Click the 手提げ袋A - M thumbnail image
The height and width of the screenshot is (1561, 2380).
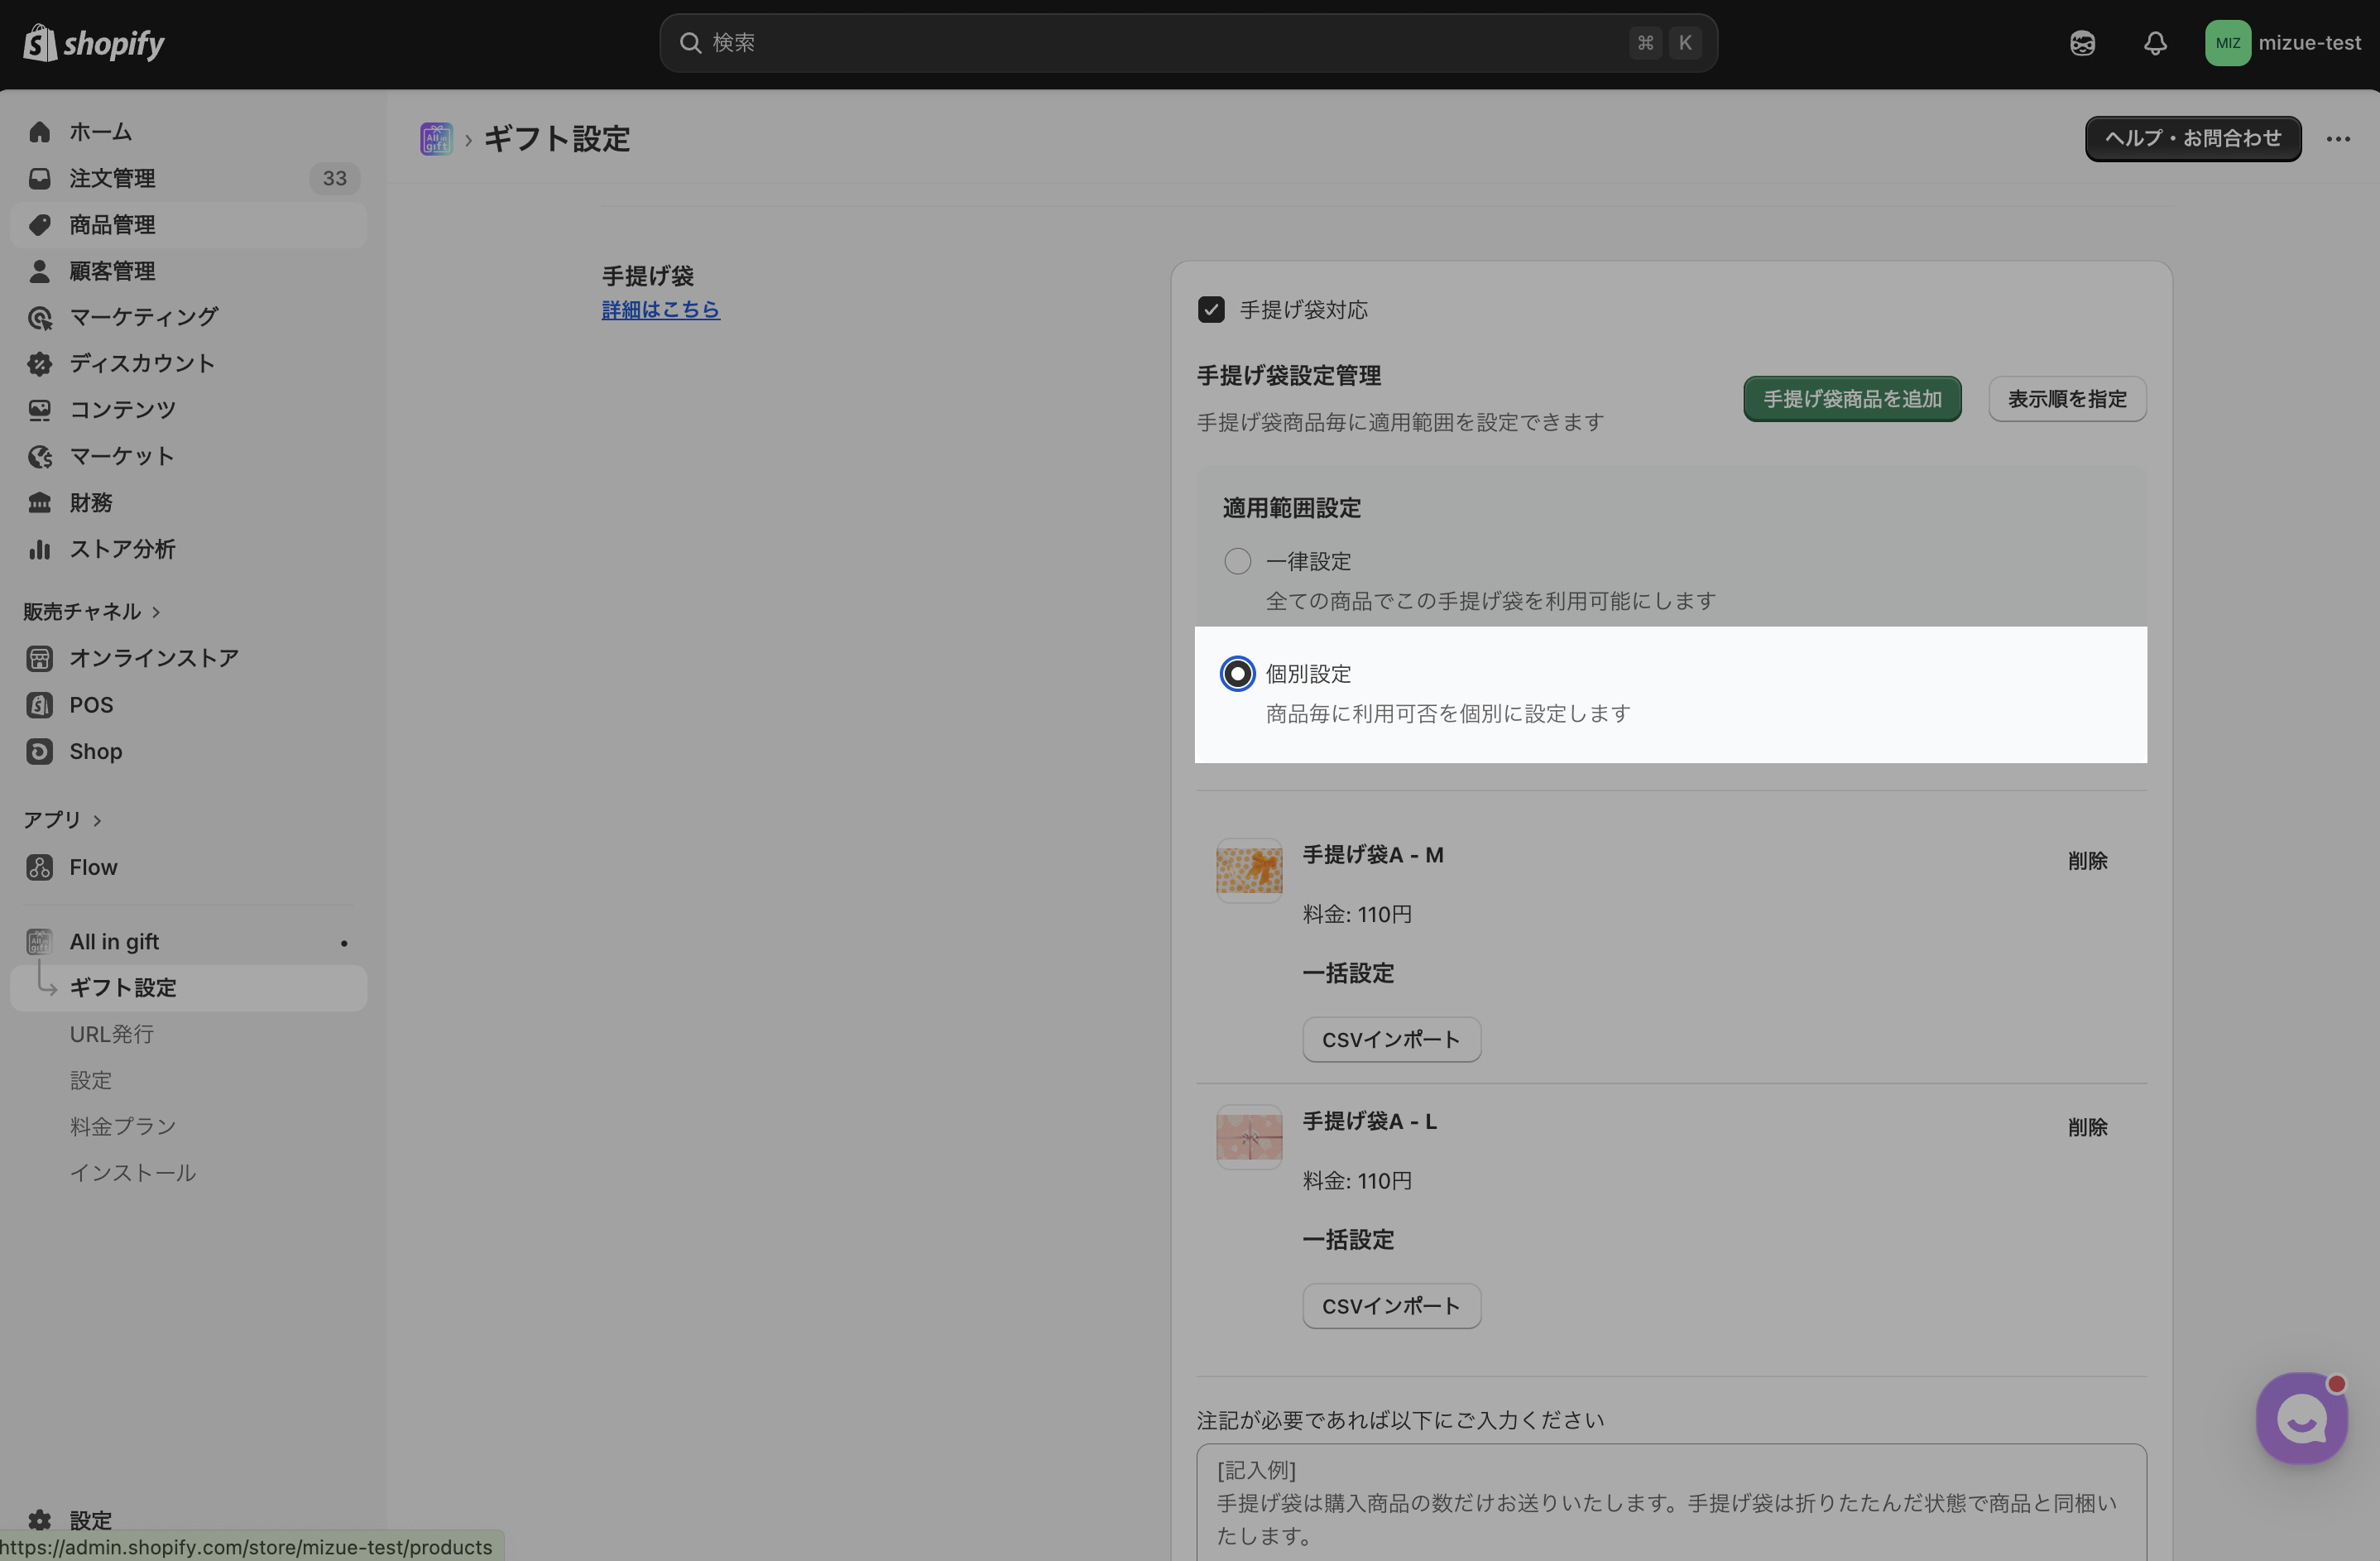(1249, 870)
